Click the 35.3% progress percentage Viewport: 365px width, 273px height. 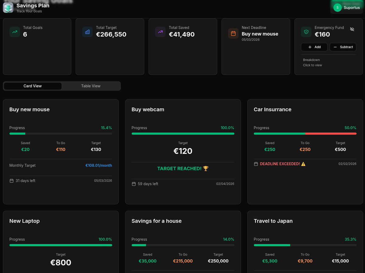[350, 239]
